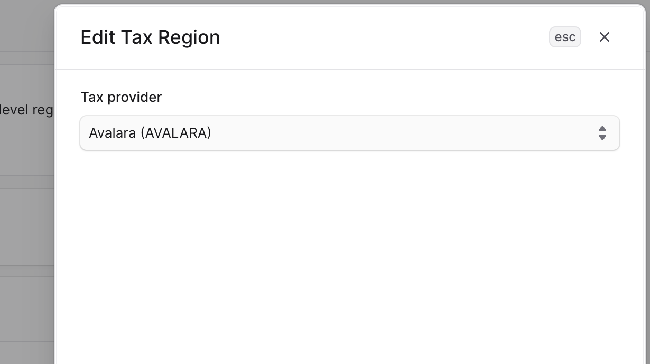Click the Tax provider label

(x=121, y=97)
